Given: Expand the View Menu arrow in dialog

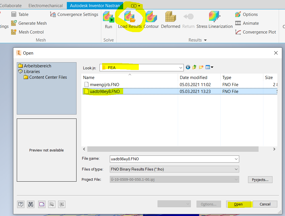Looking at the screenshot, I should coord(212,67).
